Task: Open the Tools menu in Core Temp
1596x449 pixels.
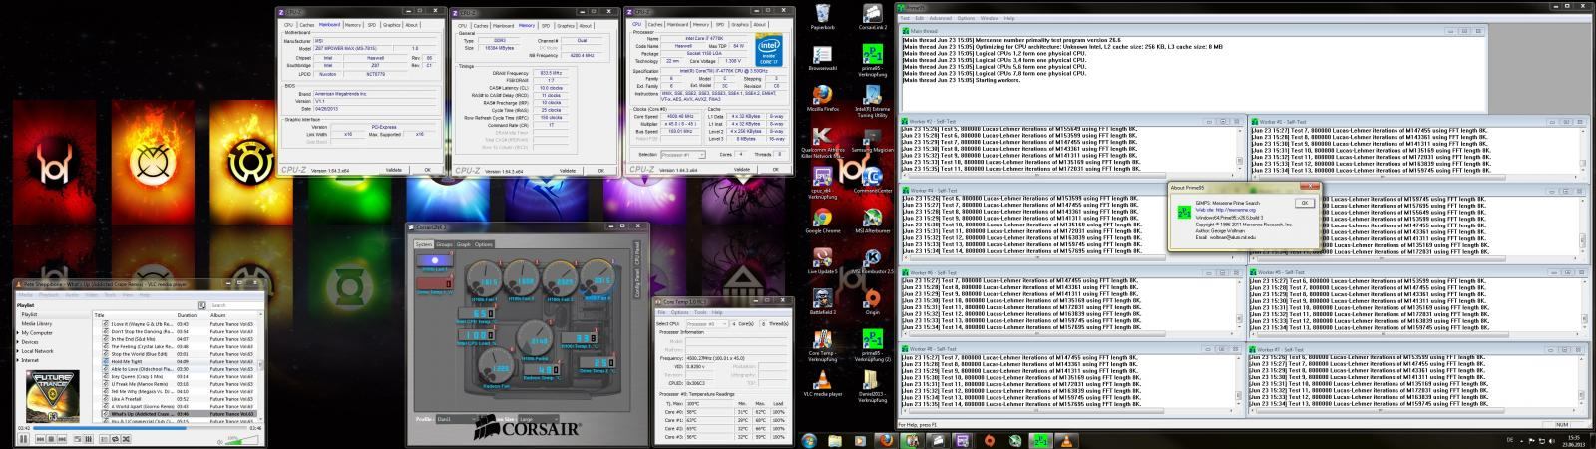Action: pyautogui.click(x=701, y=312)
